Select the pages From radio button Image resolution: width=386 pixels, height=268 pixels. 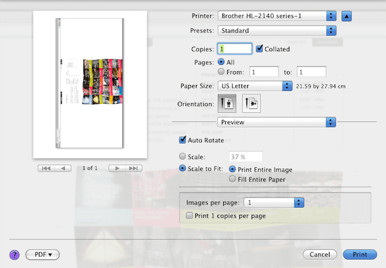click(x=221, y=71)
